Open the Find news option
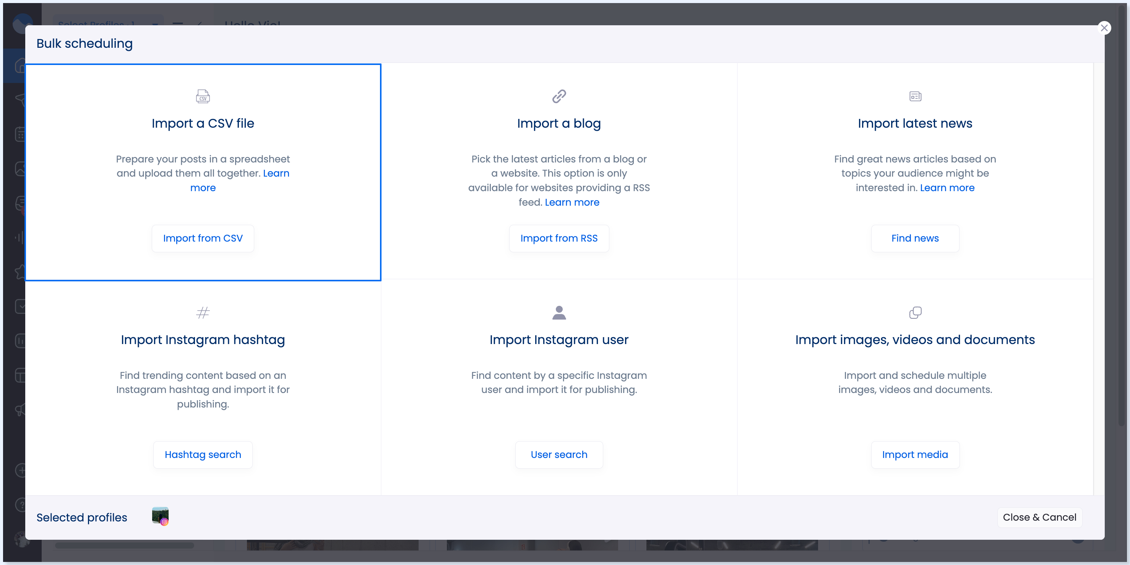The width and height of the screenshot is (1130, 565). (x=915, y=238)
